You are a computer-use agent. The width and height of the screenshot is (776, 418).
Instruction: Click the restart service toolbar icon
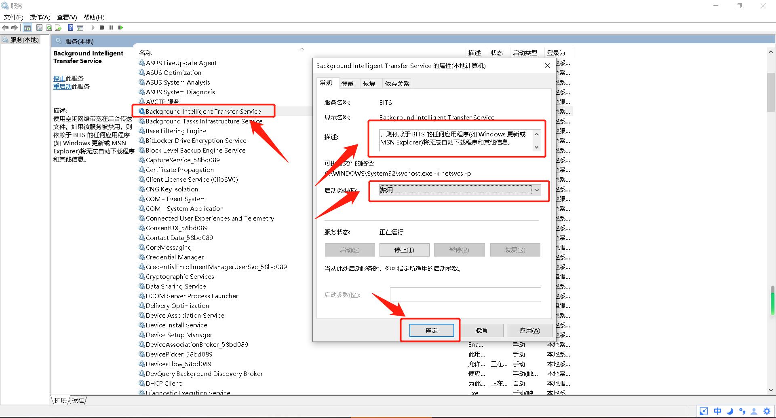[120, 28]
